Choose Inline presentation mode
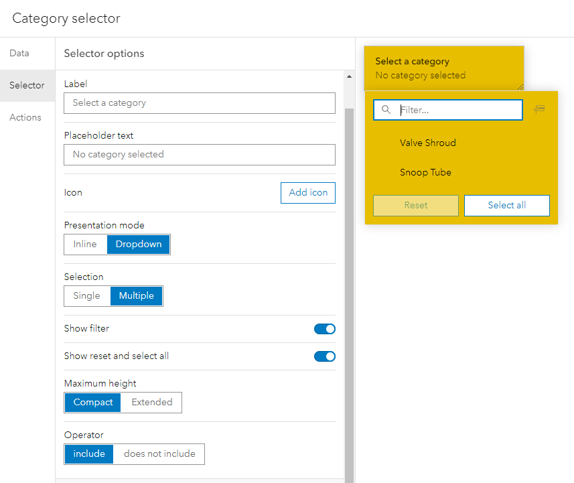Image resolution: width=574 pixels, height=483 pixels. pos(85,245)
